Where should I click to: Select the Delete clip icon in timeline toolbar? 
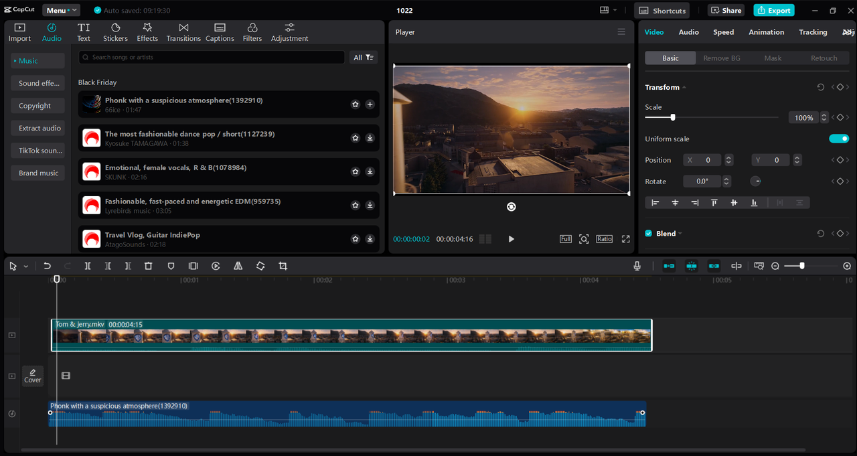pos(149,266)
